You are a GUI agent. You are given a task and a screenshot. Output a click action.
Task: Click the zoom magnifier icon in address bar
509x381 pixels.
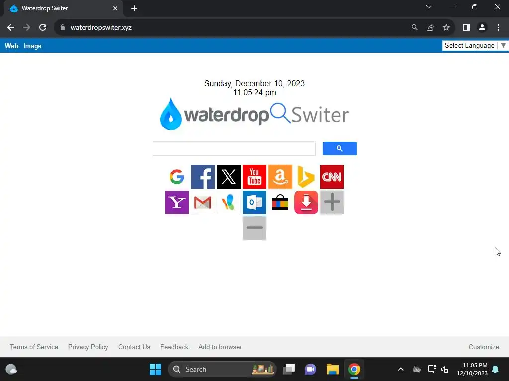point(415,28)
